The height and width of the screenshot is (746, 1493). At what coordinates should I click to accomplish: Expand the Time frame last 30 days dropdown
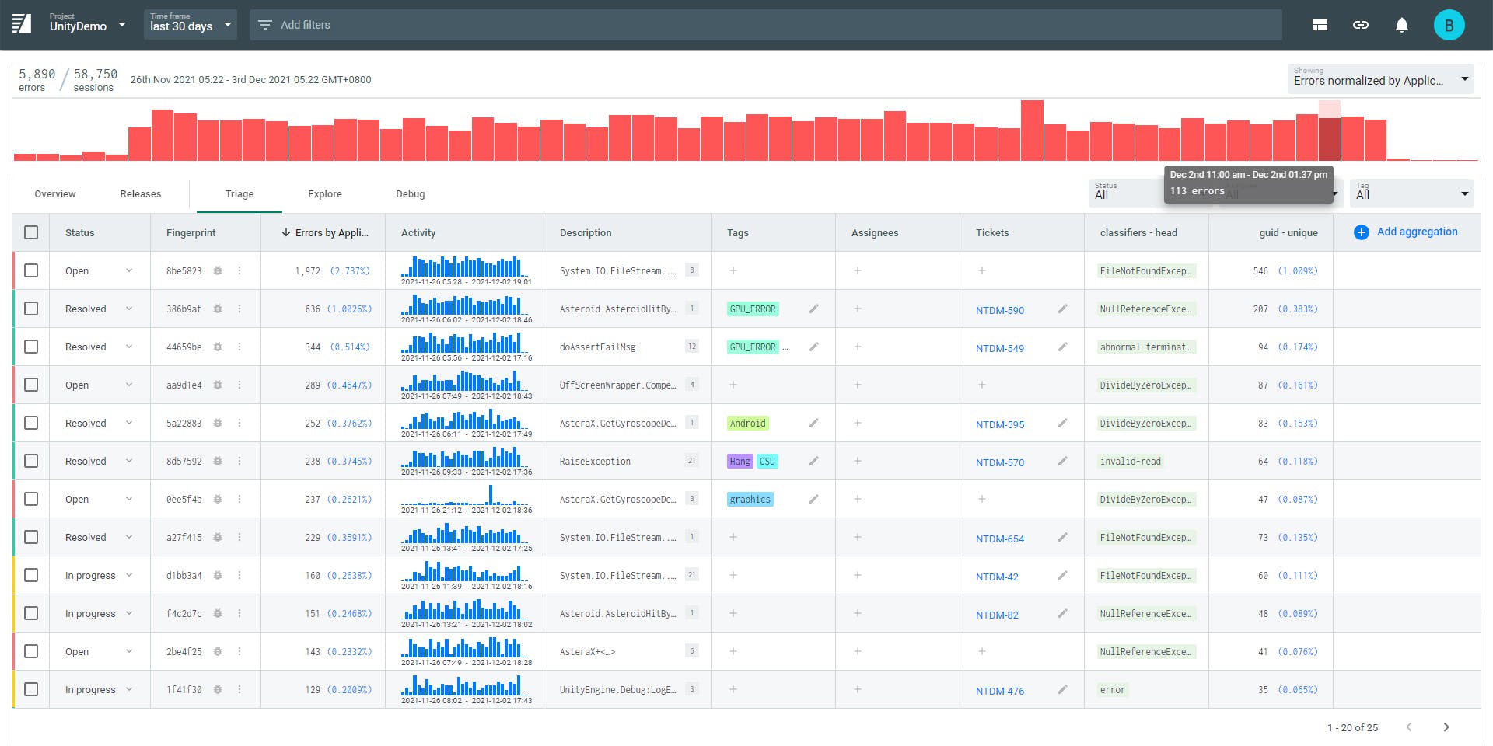tap(191, 25)
